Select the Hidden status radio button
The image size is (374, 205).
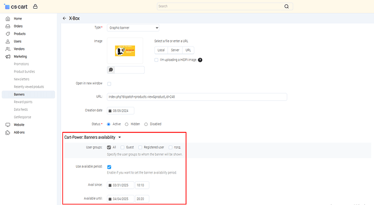127,124
